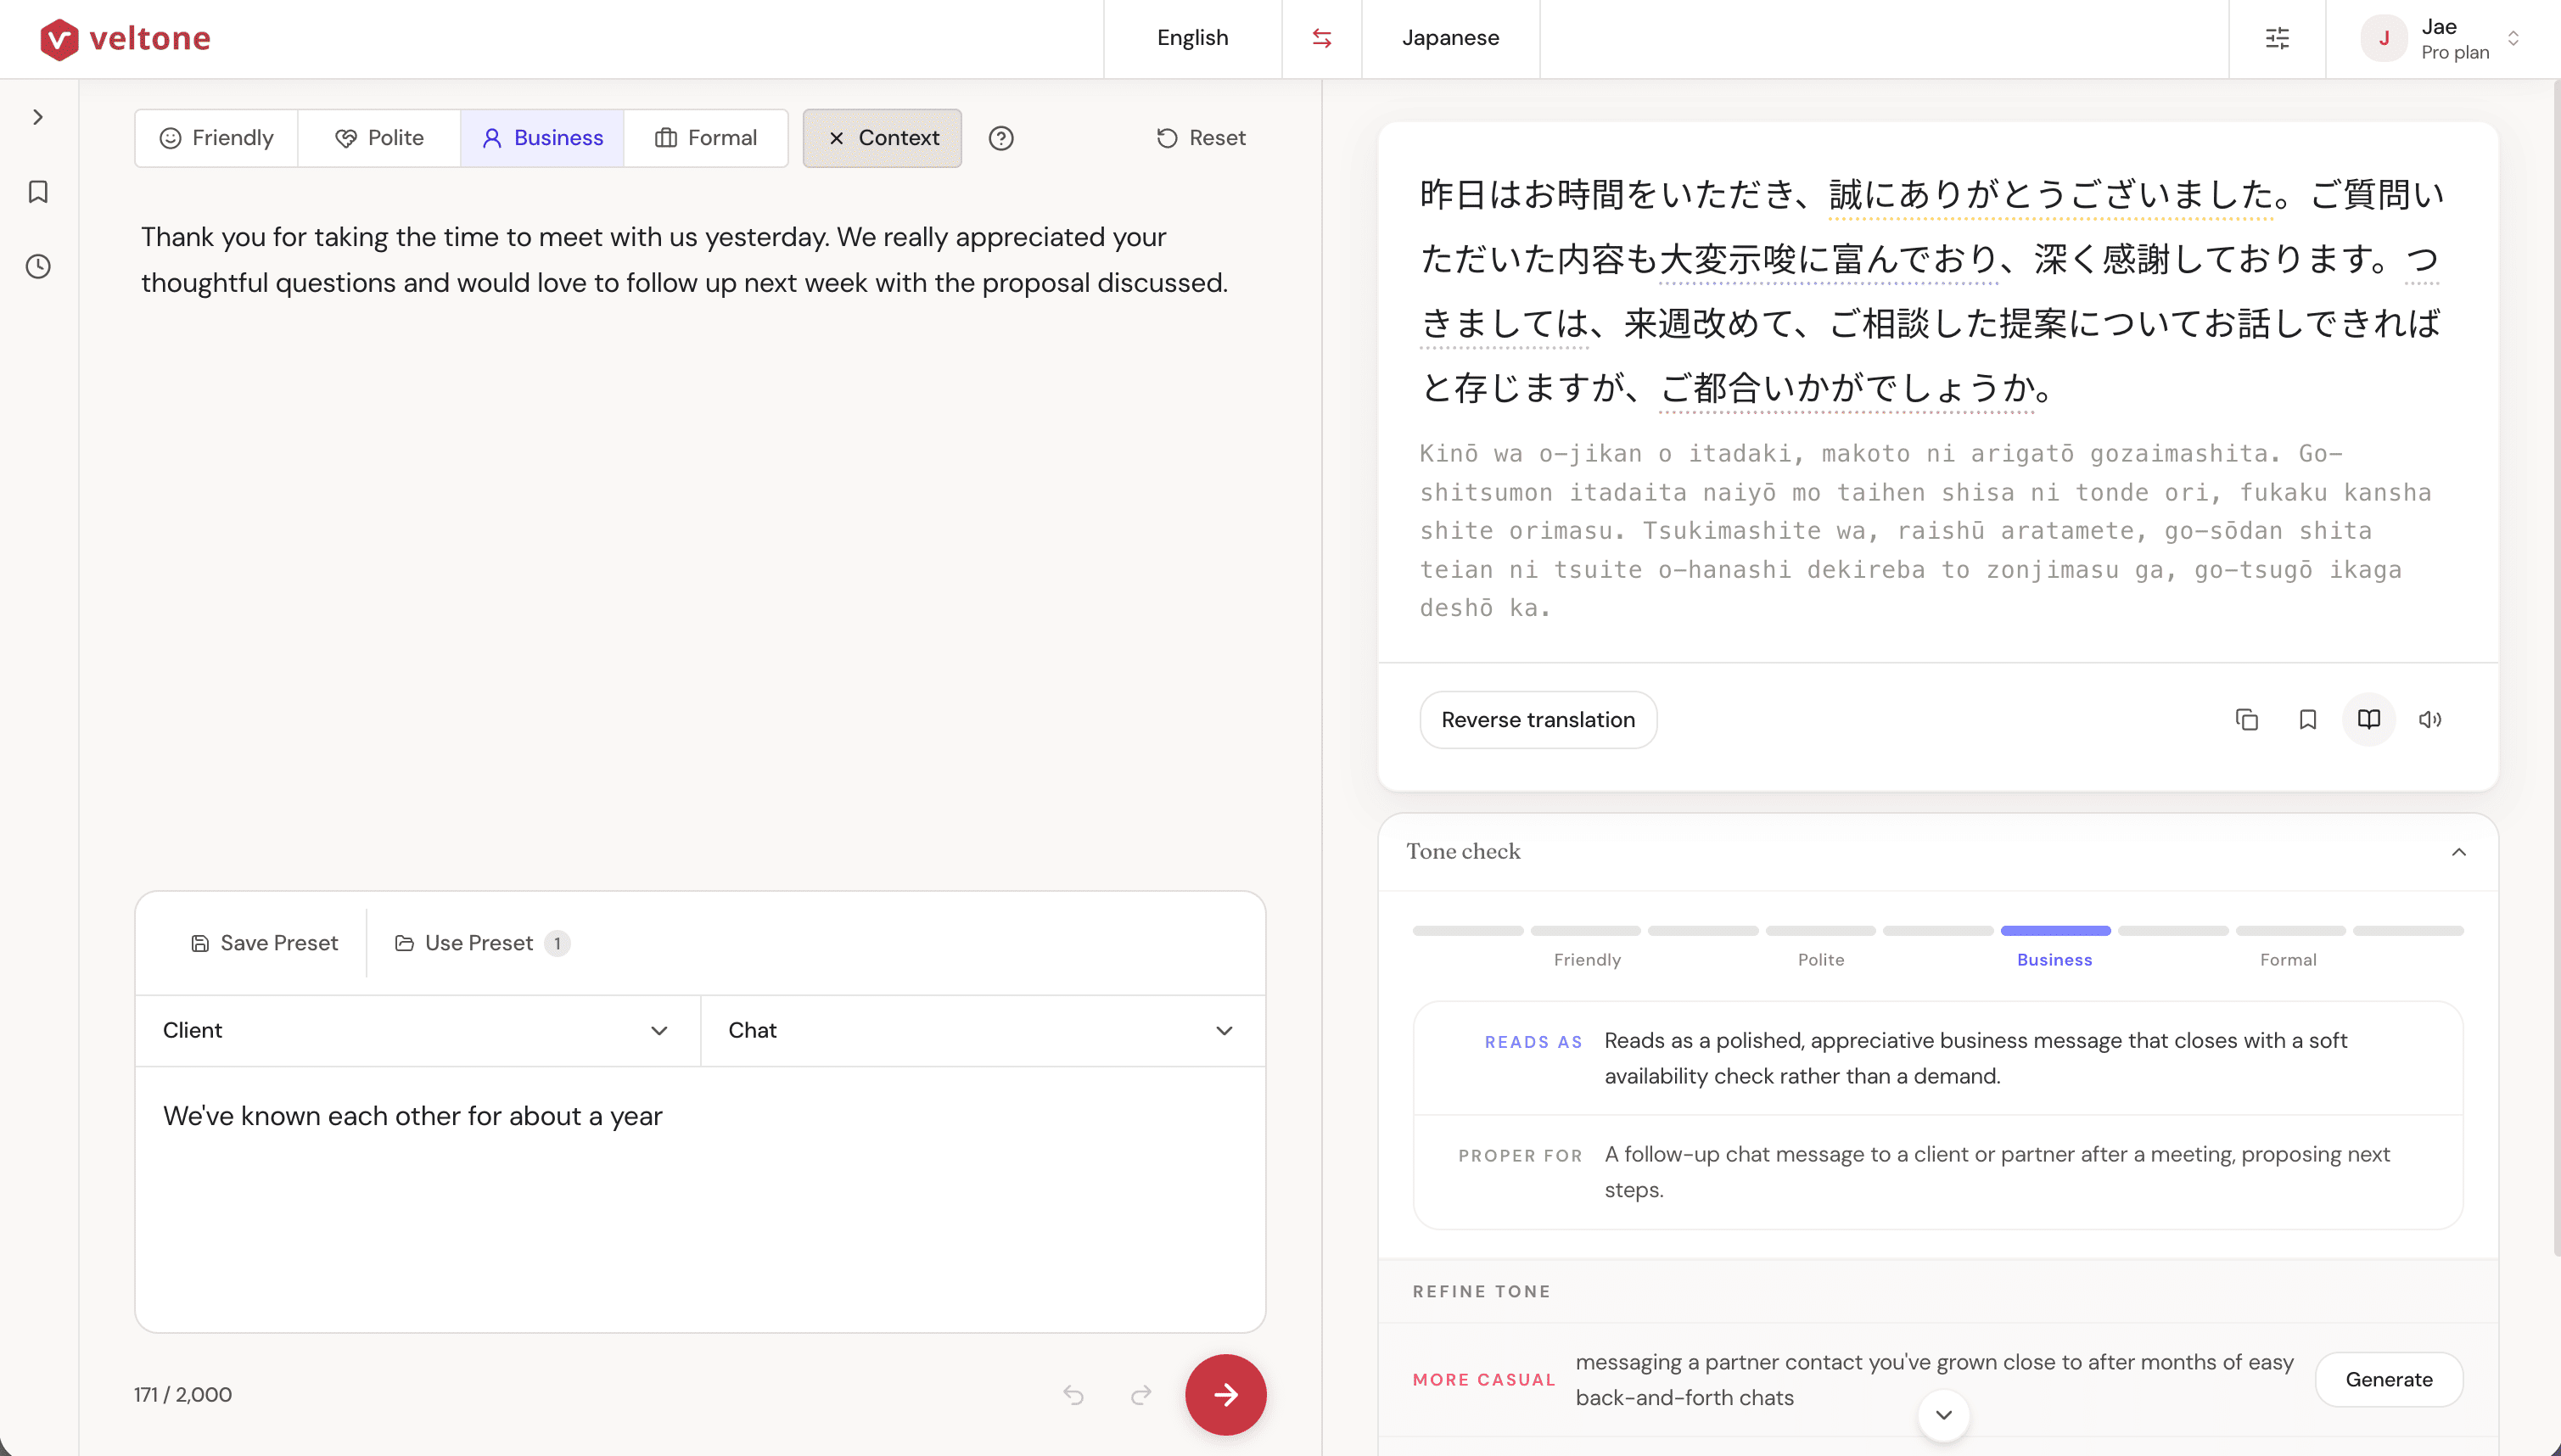
Task: Toggle romaji reading book icon
Action: pos(2368,719)
